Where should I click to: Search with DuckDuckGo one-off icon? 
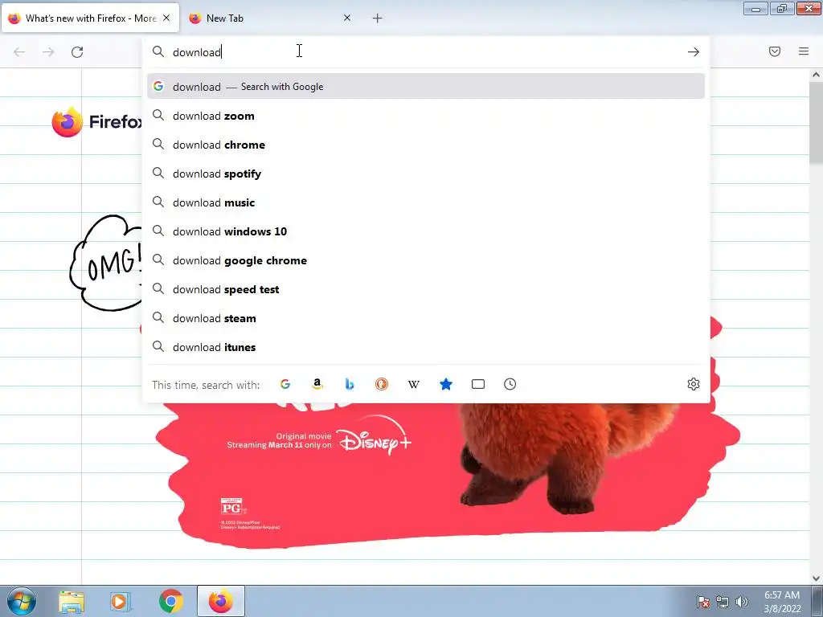(x=382, y=384)
